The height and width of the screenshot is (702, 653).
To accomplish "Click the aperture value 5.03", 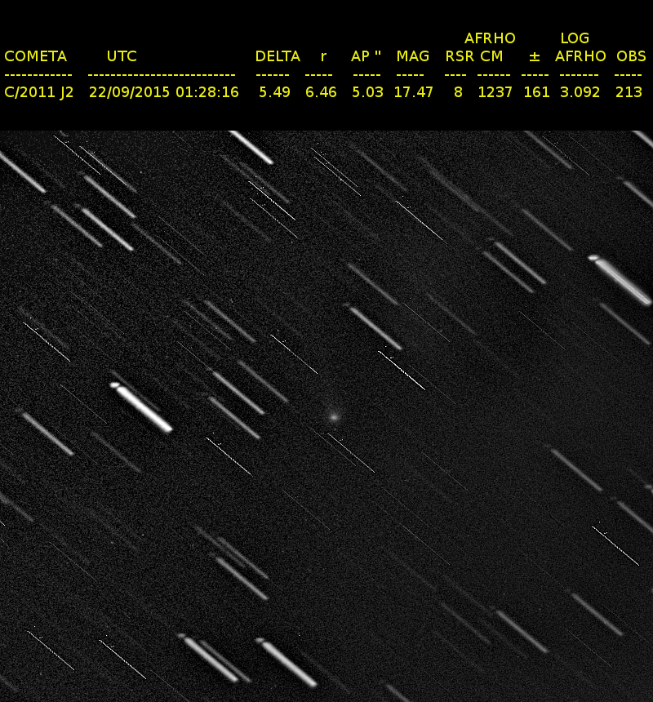I will pyautogui.click(x=367, y=92).
